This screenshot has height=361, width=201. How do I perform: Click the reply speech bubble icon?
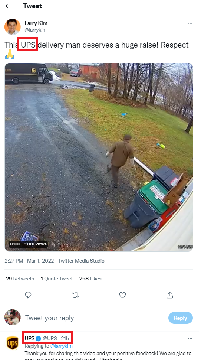pos(28,295)
